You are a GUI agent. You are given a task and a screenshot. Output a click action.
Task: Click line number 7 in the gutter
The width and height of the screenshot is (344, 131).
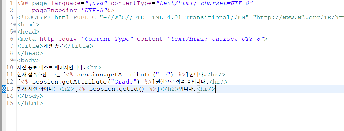tap(12, 46)
